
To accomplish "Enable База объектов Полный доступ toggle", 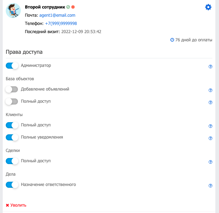I will click(12, 101).
